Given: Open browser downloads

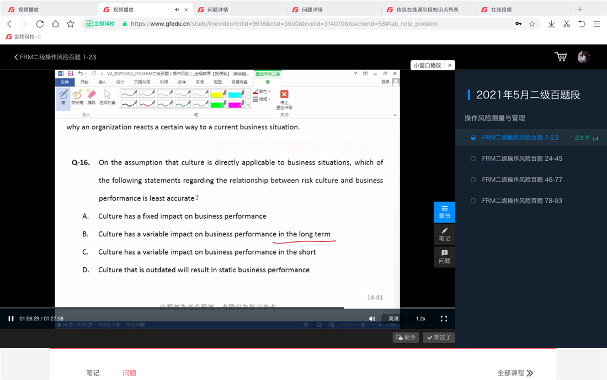Looking at the screenshot, I should click(x=551, y=24).
